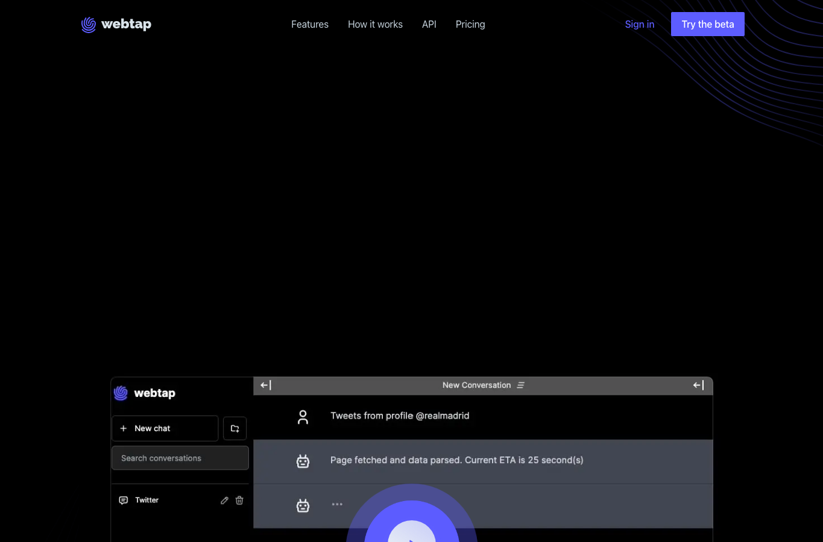
Task: Click the webtap swirl icon in chat sidebar
Action: coord(121,393)
